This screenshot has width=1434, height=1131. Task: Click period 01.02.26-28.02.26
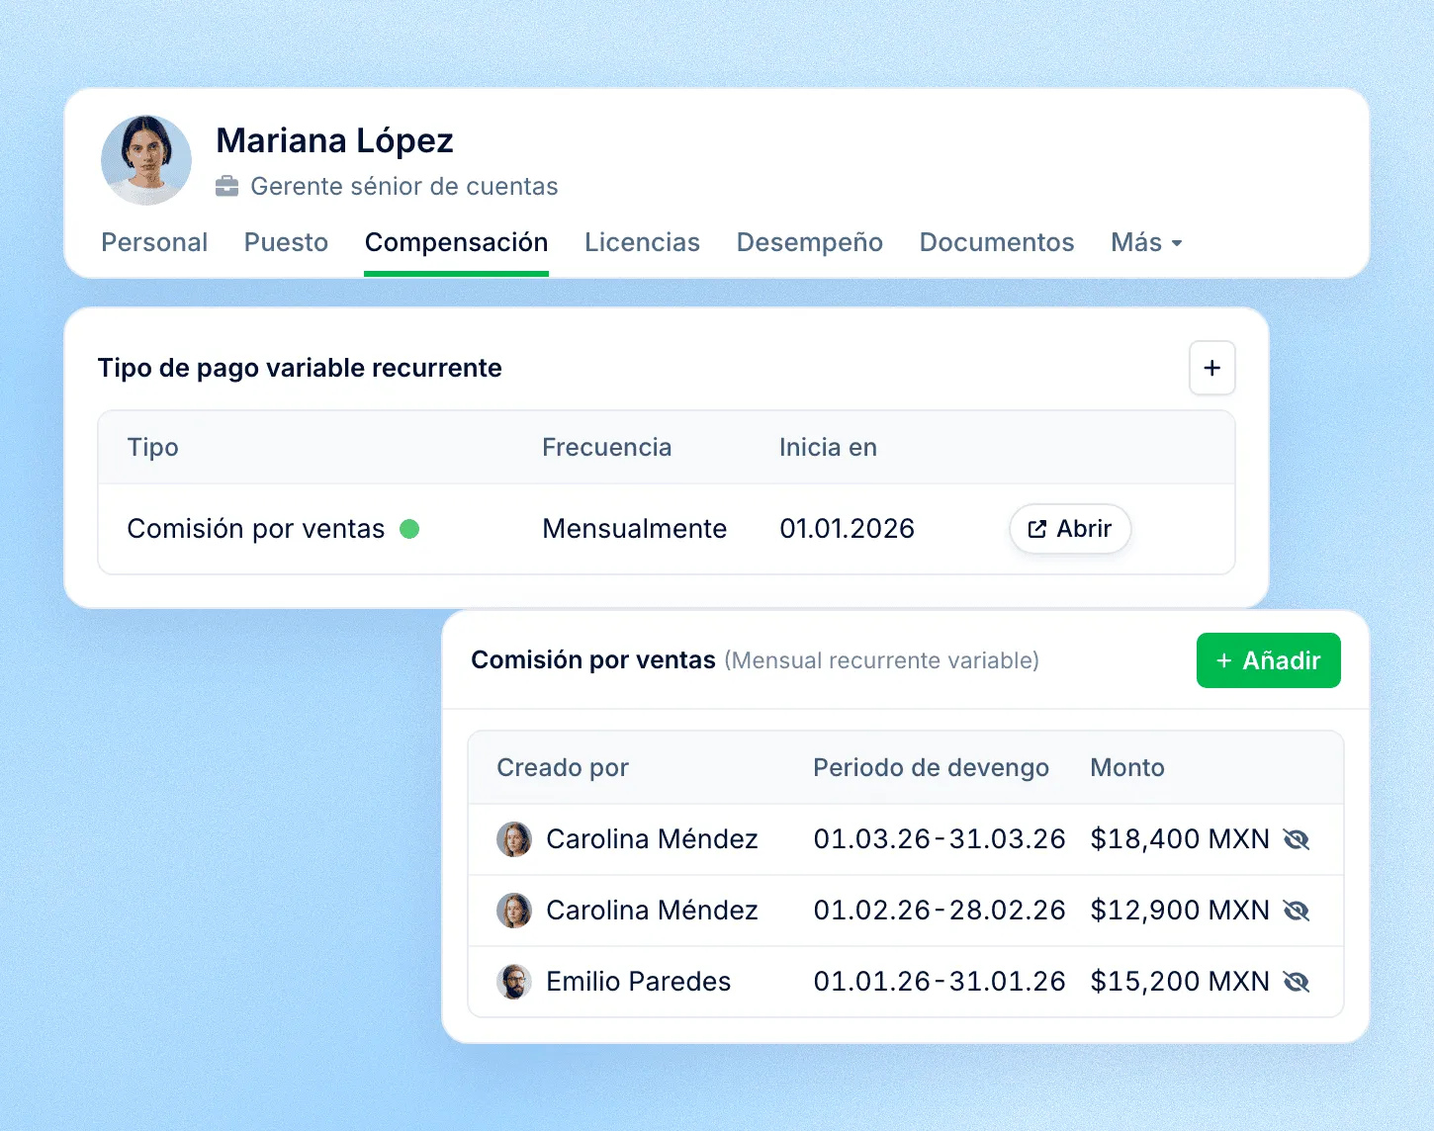click(x=940, y=911)
